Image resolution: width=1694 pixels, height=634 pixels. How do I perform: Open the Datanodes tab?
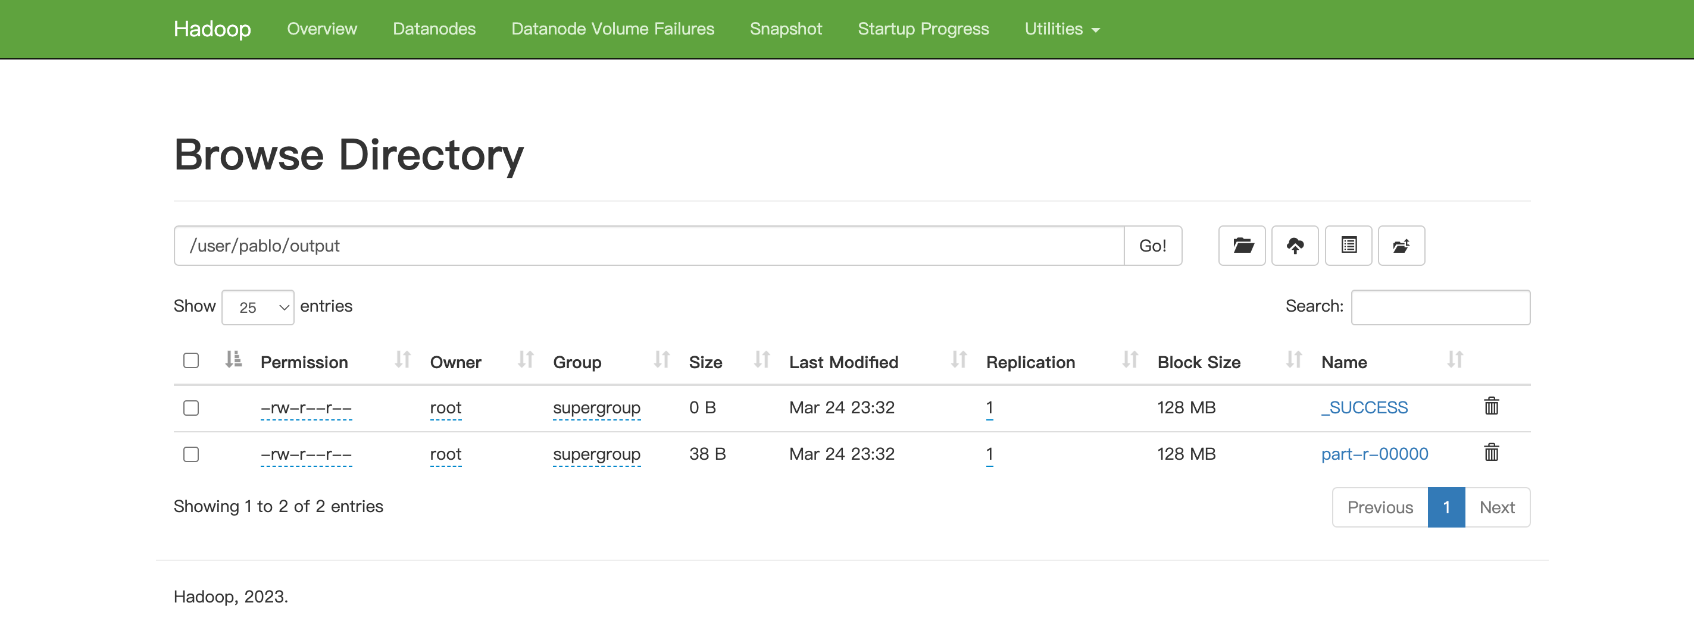434,29
